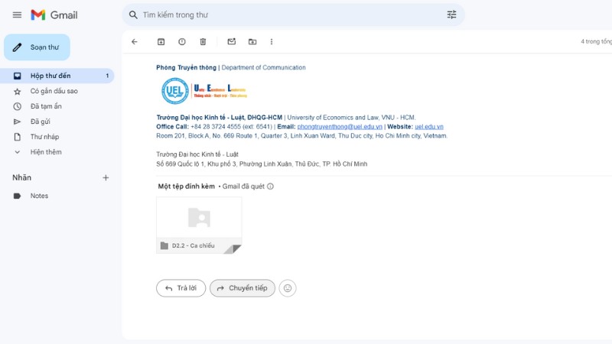Delete email using trash icon
The image size is (612, 344).
203,42
